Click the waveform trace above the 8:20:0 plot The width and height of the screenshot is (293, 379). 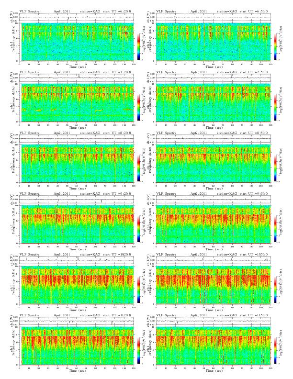(x=77, y=139)
